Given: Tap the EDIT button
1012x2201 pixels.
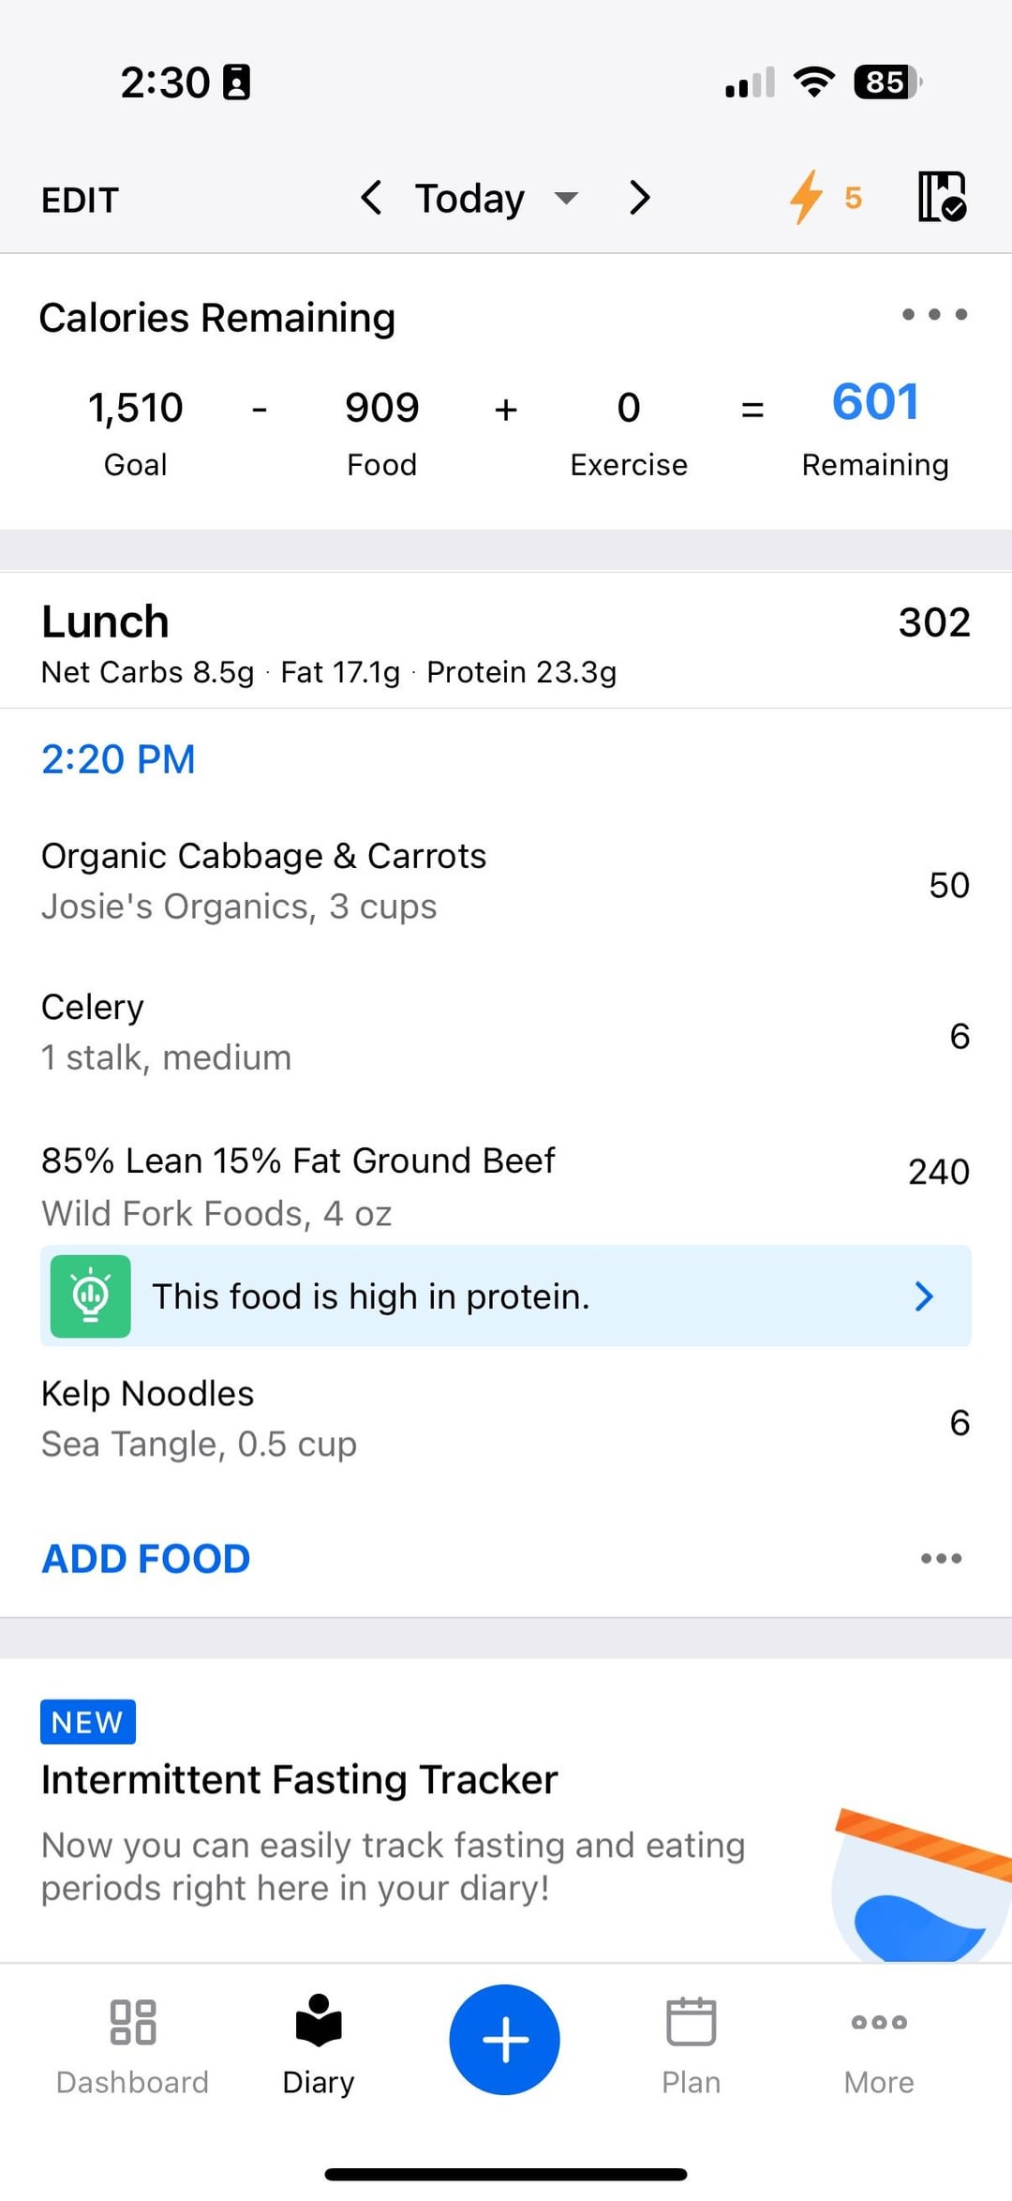Looking at the screenshot, I should point(80,200).
